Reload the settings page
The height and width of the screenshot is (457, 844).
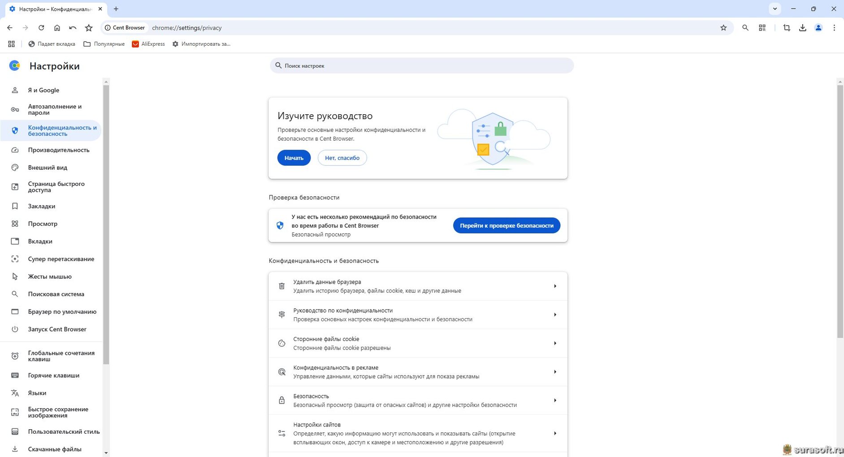point(41,28)
